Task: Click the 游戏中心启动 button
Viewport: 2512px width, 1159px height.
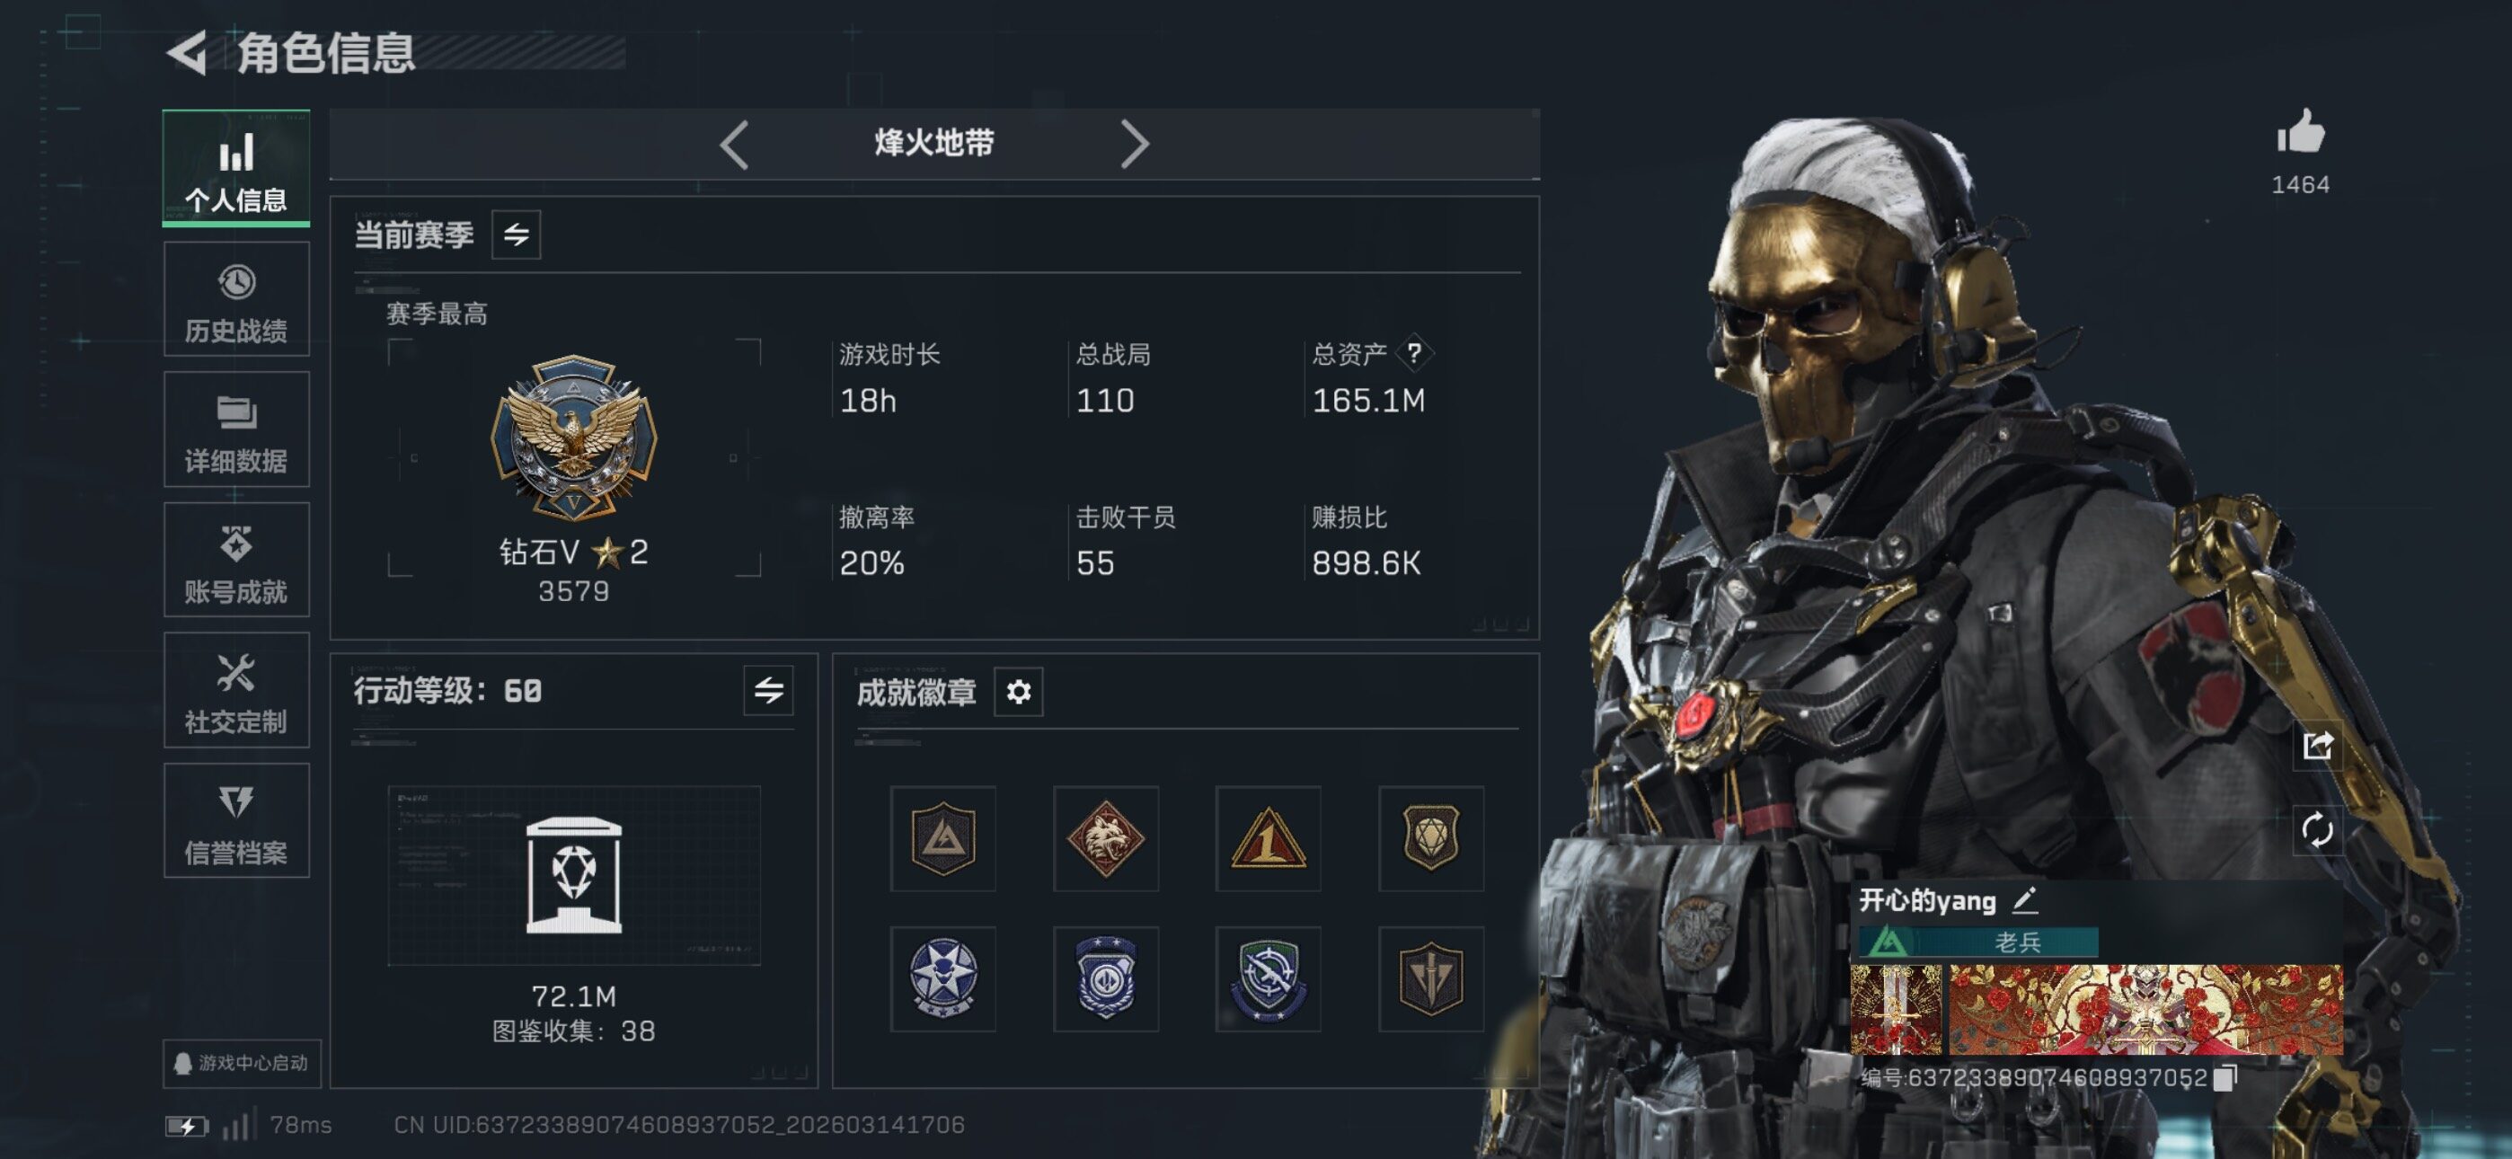Action: [x=242, y=1062]
